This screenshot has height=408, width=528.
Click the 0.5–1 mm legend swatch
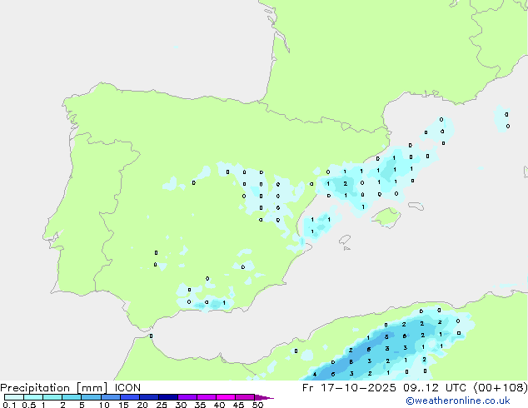33,397
